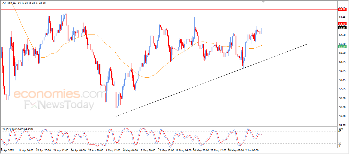Click the 15 Apr 20:00 date label
349x154 pixels.
tap(43, 150)
